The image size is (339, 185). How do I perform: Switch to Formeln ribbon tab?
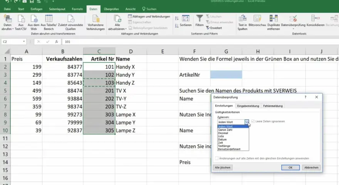point(77,9)
